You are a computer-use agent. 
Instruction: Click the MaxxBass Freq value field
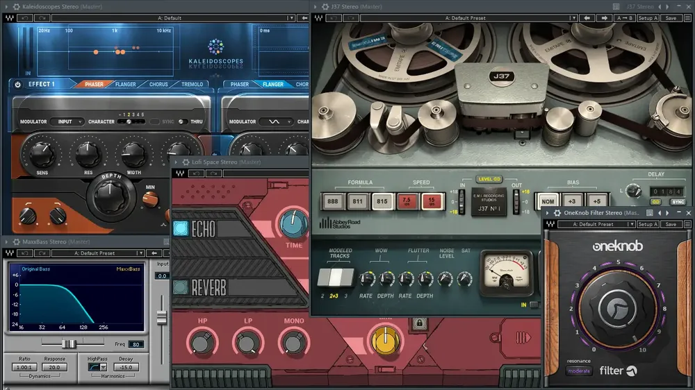click(136, 344)
